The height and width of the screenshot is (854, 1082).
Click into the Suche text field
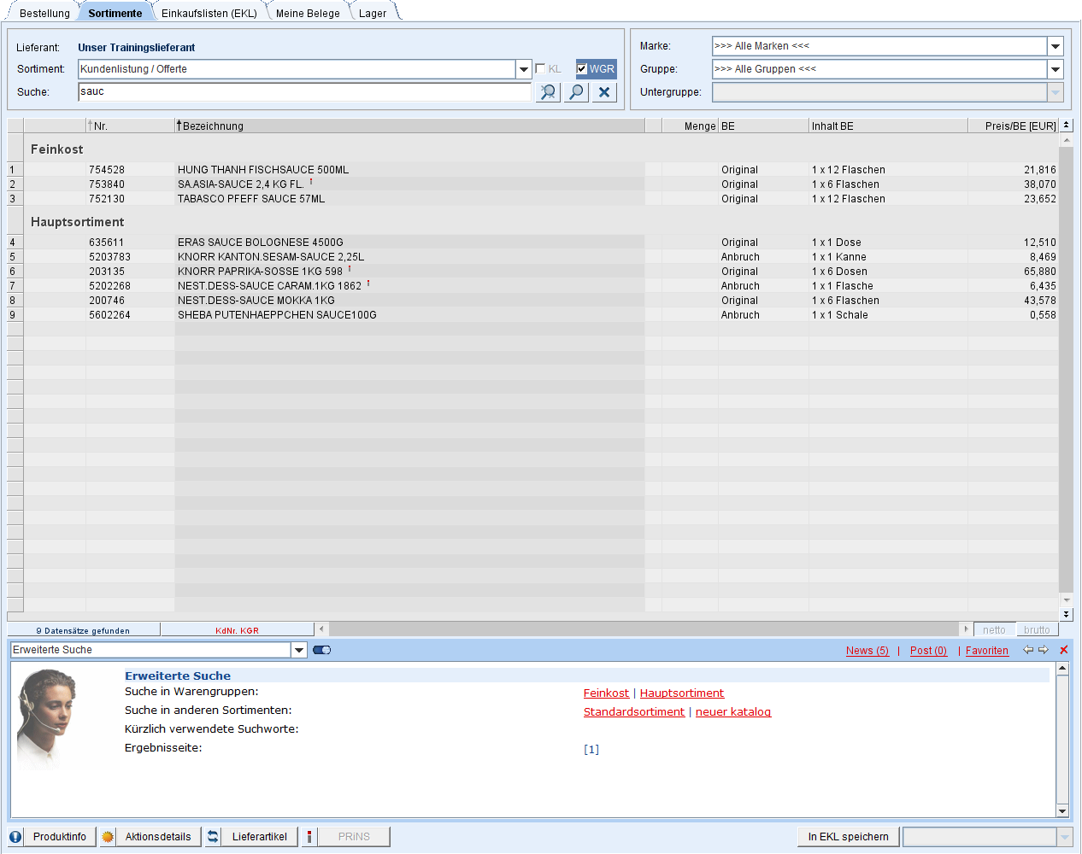click(303, 92)
